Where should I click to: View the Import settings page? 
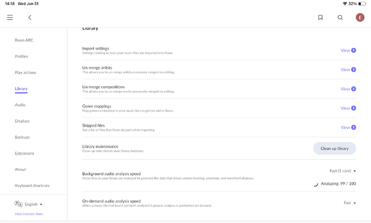click(348, 51)
